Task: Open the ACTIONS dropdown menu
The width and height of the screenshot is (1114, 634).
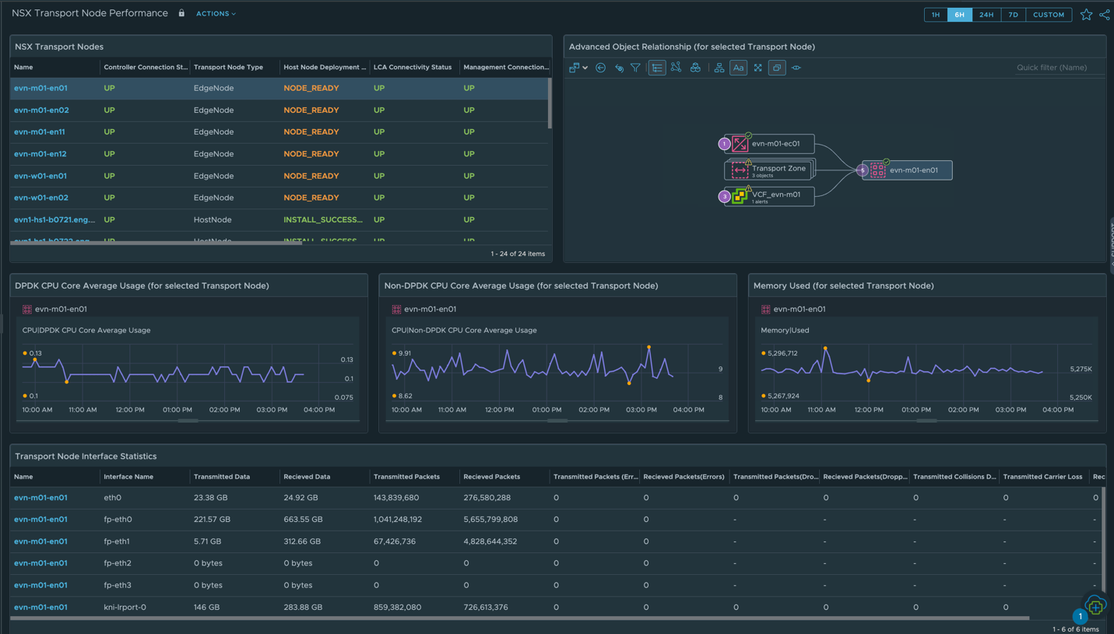Action: [x=216, y=14]
